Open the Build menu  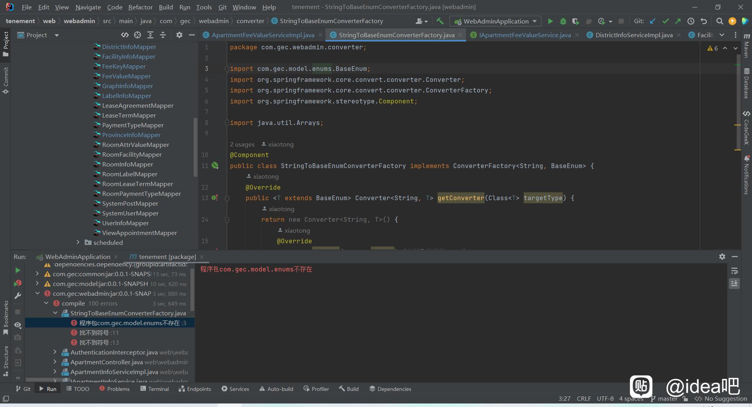pyautogui.click(x=166, y=7)
